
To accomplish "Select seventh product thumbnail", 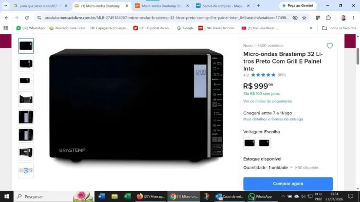I will point(26,152).
